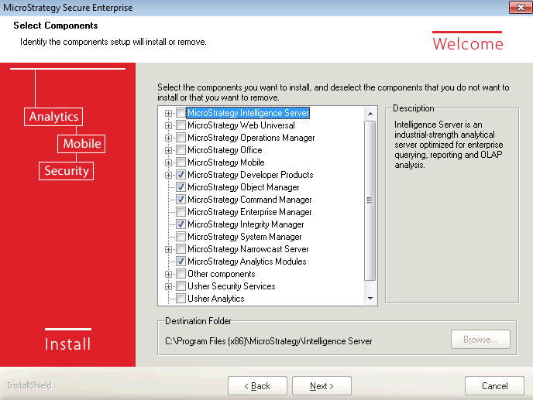Viewport: 533px width, 400px height.
Task: Select the MicroStrategy Mobile label
Action: 225,162
